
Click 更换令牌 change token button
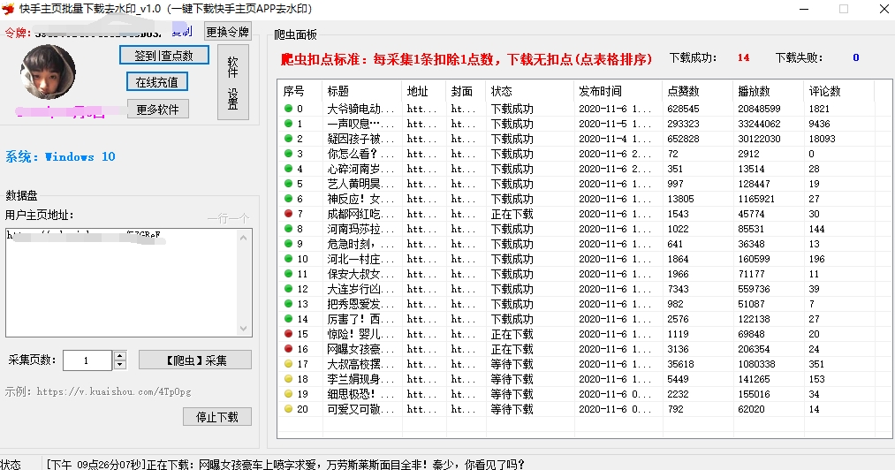[x=228, y=32]
